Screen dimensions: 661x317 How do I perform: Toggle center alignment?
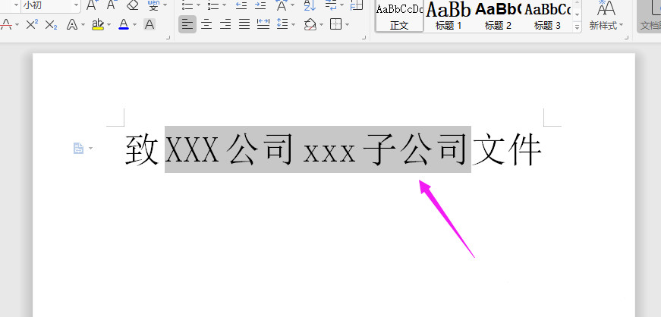206,24
